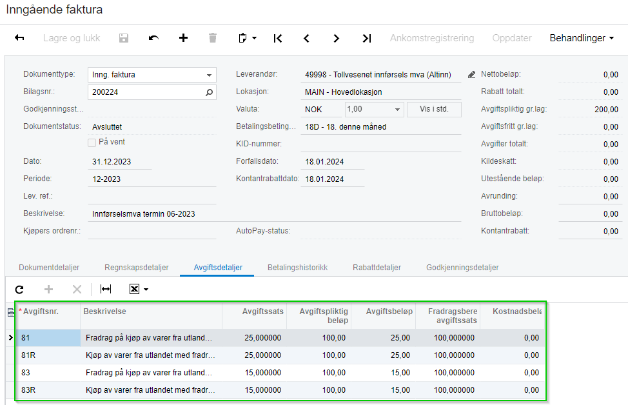Viewport: 628px width, 405px height.
Task: Click Oppdater button
Action: tap(512, 38)
